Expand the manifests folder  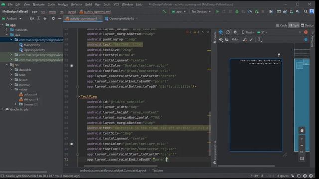[7, 30]
